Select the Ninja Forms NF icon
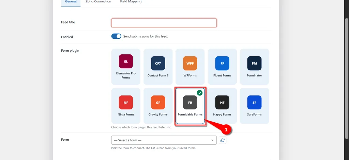Screen dimensions: 349x160 click(126, 103)
